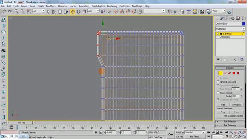Screen dimensions: 247x139
Task: Click the ChamferBox01 object name field
Action: [228, 24]
